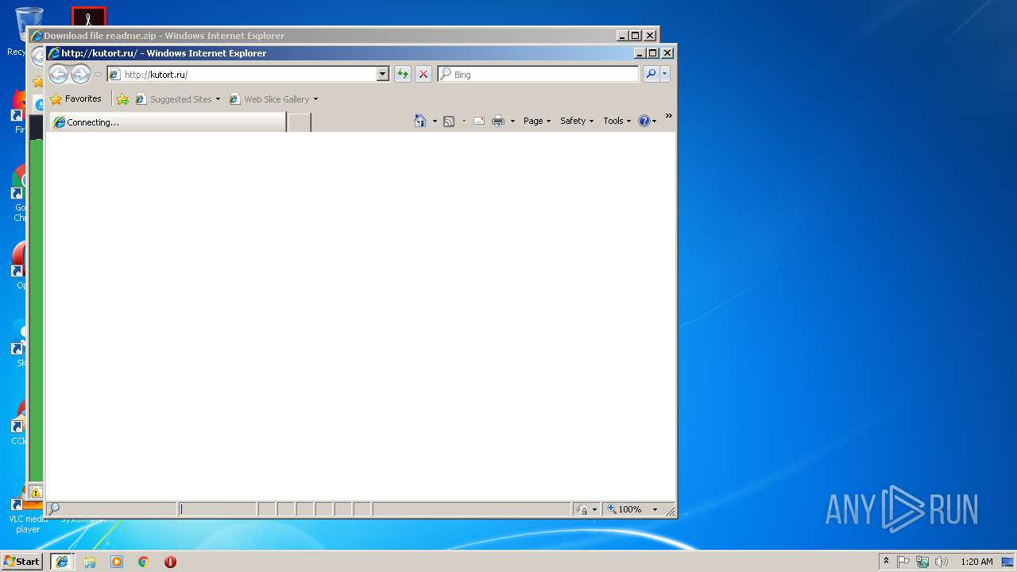
Task: Open the Page menu
Action: [537, 121]
